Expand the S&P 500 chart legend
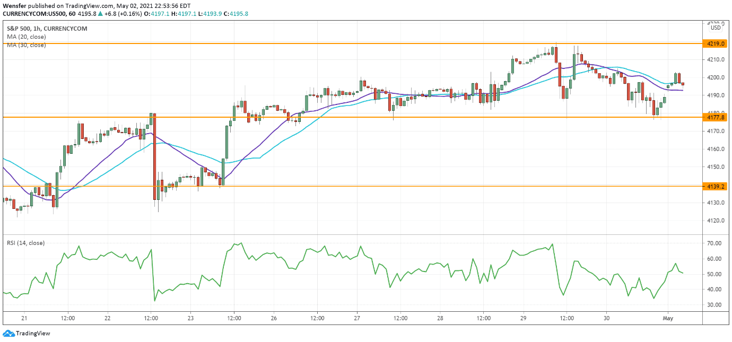Viewport: 732px width, 342px height. [x=45, y=28]
